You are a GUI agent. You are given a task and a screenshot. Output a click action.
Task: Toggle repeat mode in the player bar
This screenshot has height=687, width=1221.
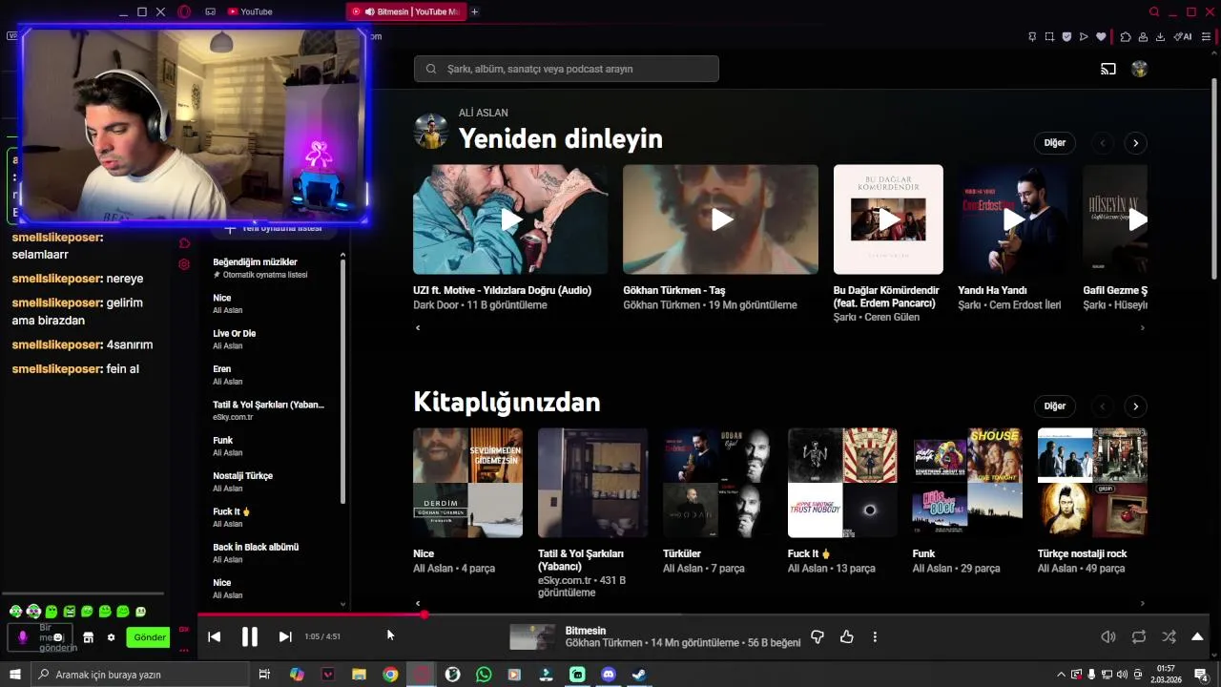[x=1139, y=636]
